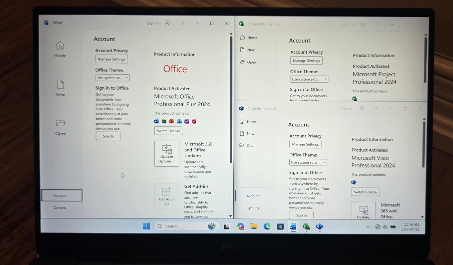Click the Get Add-ins button in Word
This screenshot has width=453, height=265.
(x=167, y=196)
